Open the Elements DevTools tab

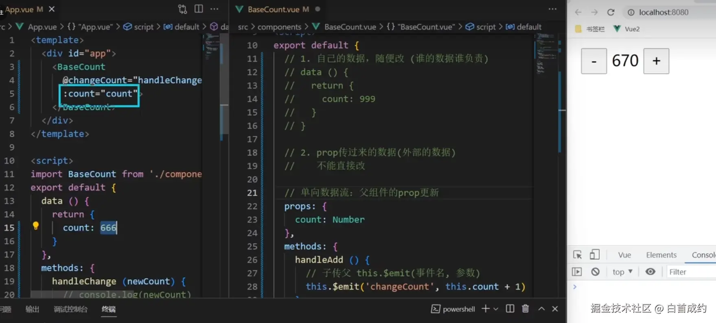[x=661, y=255]
